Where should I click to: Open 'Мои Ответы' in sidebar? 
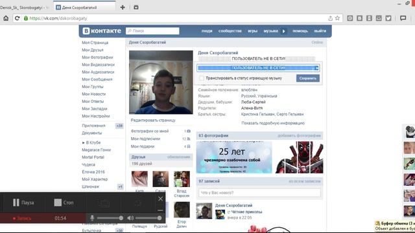93,102
